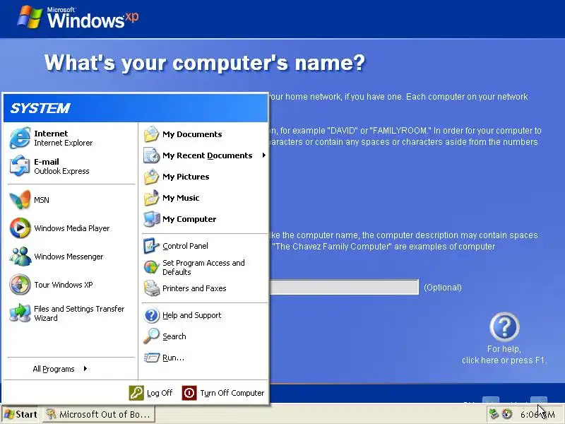Click the Log Off key icon

click(136, 393)
